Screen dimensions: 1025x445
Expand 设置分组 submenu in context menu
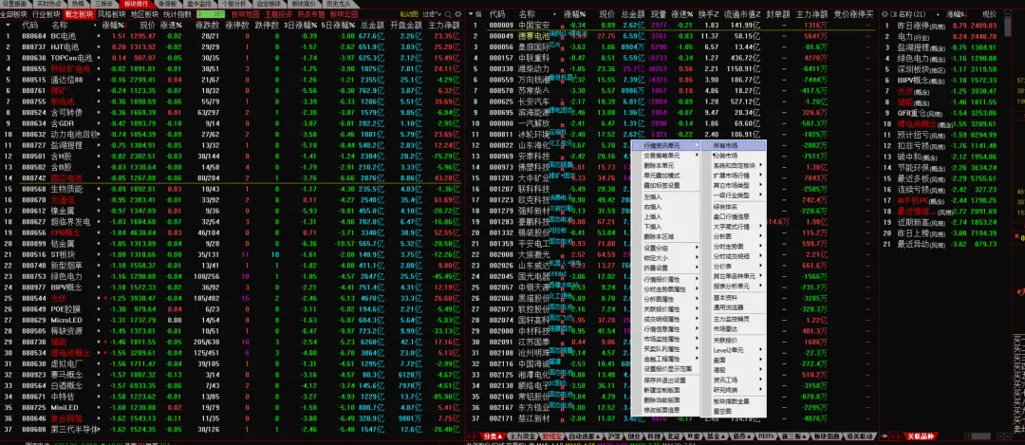tap(667, 248)
